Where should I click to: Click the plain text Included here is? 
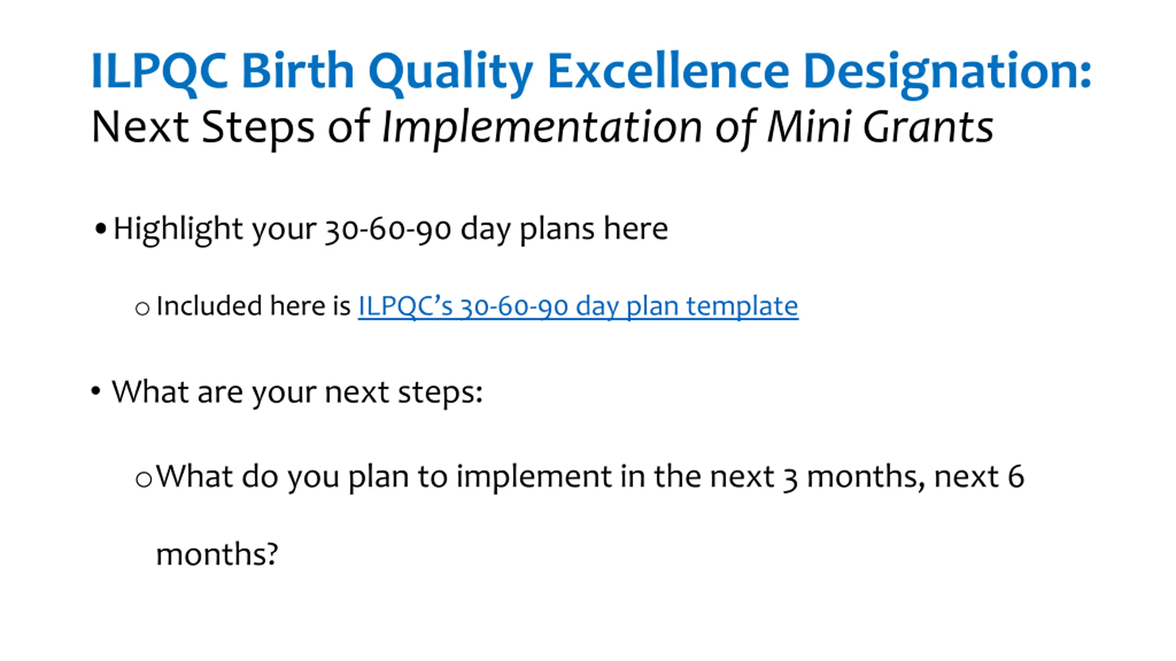click(x=254, y=306)
